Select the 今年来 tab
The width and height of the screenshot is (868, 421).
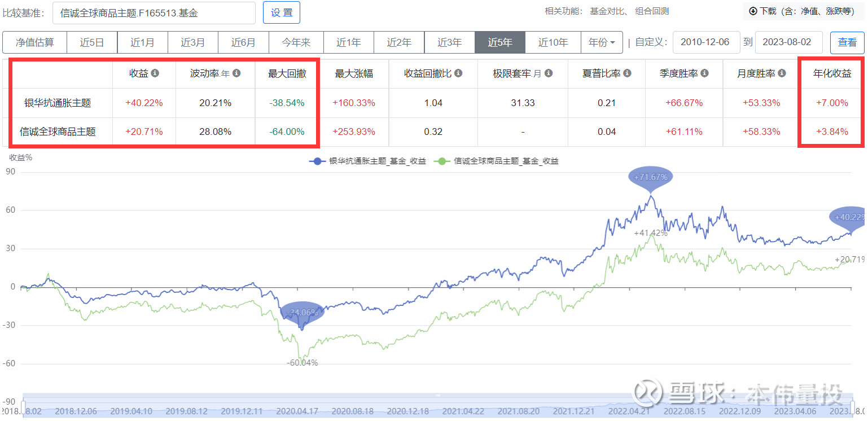(x=296, y=42)
